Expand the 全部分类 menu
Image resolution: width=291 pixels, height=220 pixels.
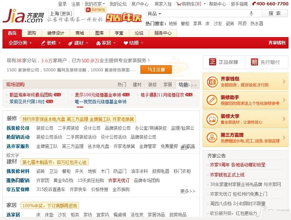[x=20, y=43]
